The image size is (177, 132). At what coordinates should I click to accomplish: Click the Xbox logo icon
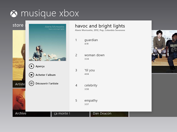coord(14,14)
